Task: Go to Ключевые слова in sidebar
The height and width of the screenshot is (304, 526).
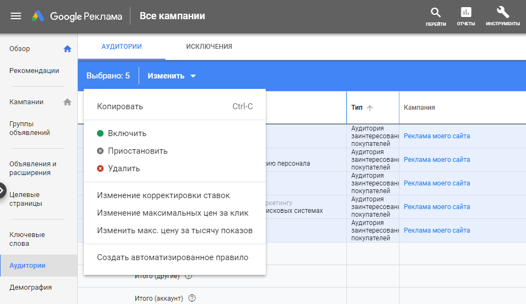Action: [27, 239]
